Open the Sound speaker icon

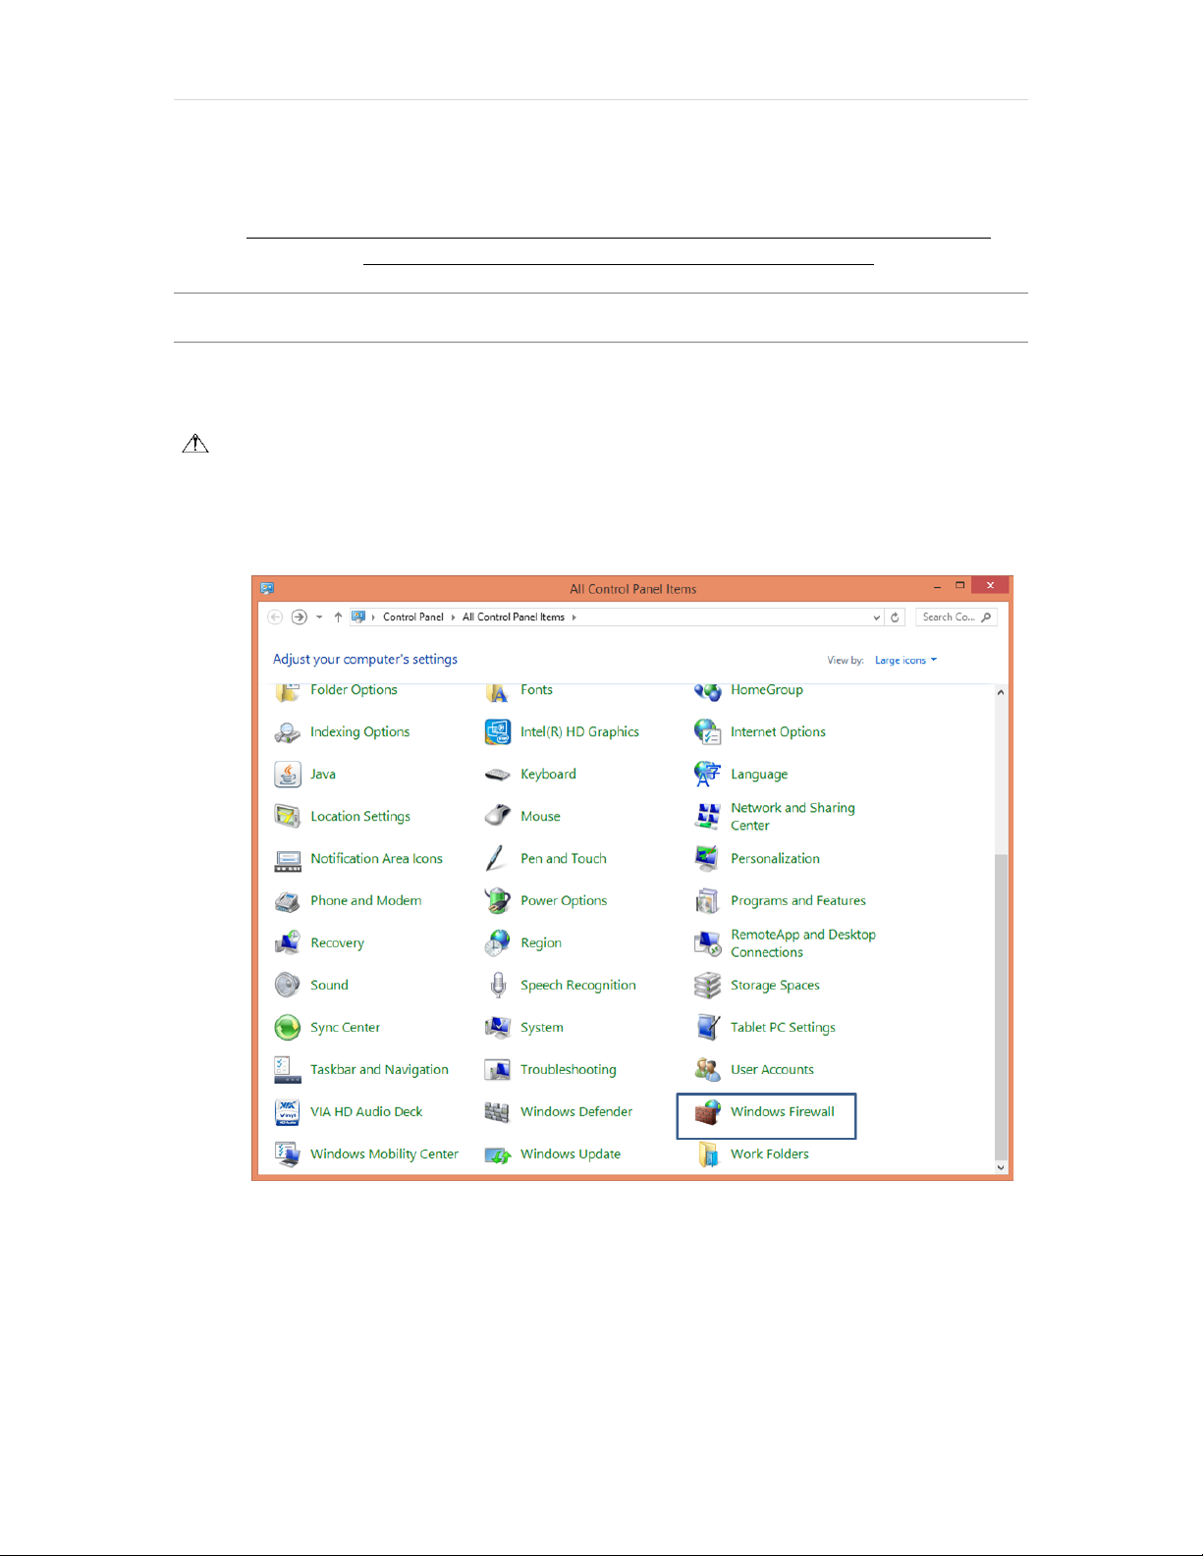[x=288, y=986]
